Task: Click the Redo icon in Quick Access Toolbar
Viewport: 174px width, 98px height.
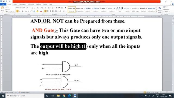Action: click(x=10, y=1)
